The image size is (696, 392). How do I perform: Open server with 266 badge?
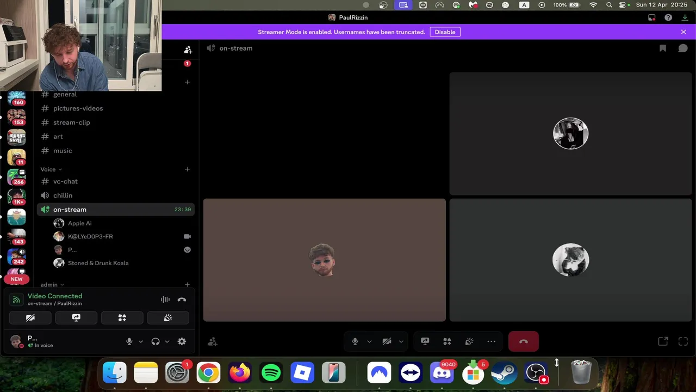click(16, 176)
